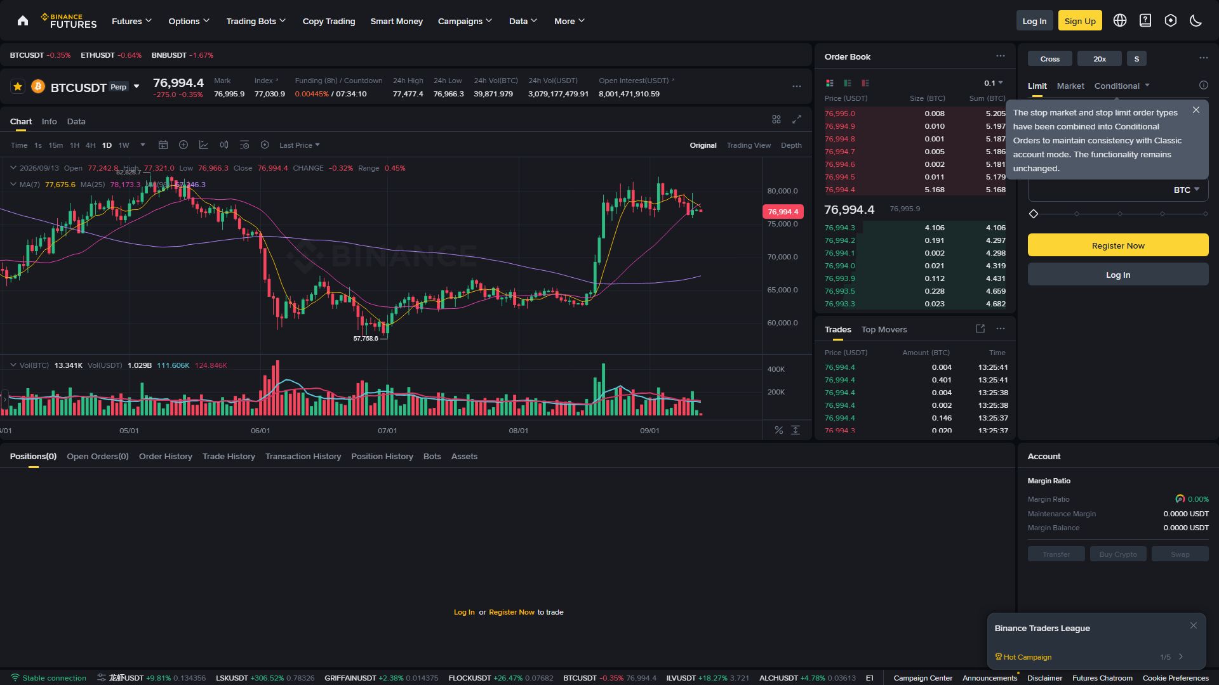The height and width of the screenshot is (685, 1219).
Task: Click the yellow Sign Up button
Action: point(1080,21)
